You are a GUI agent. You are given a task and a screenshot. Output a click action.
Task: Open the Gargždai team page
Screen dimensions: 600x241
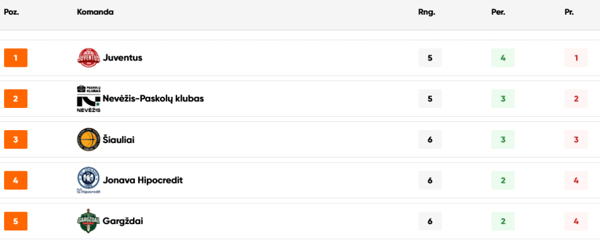123,221
